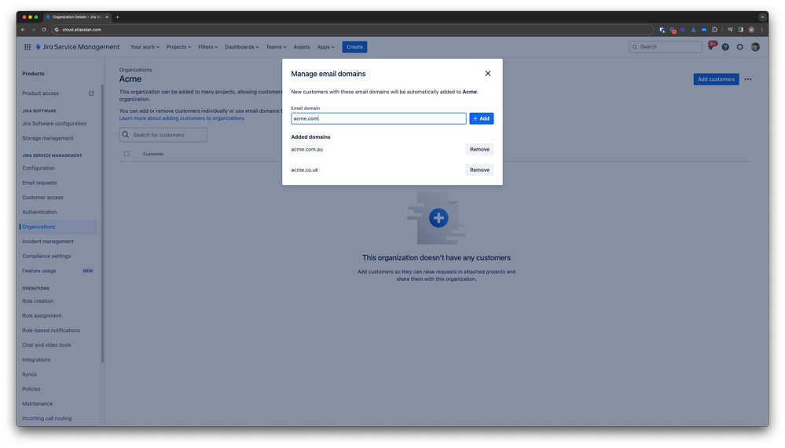The image size is (785, 448).
Task: Expand the Projects dropdown
Action: coord(178,47)
